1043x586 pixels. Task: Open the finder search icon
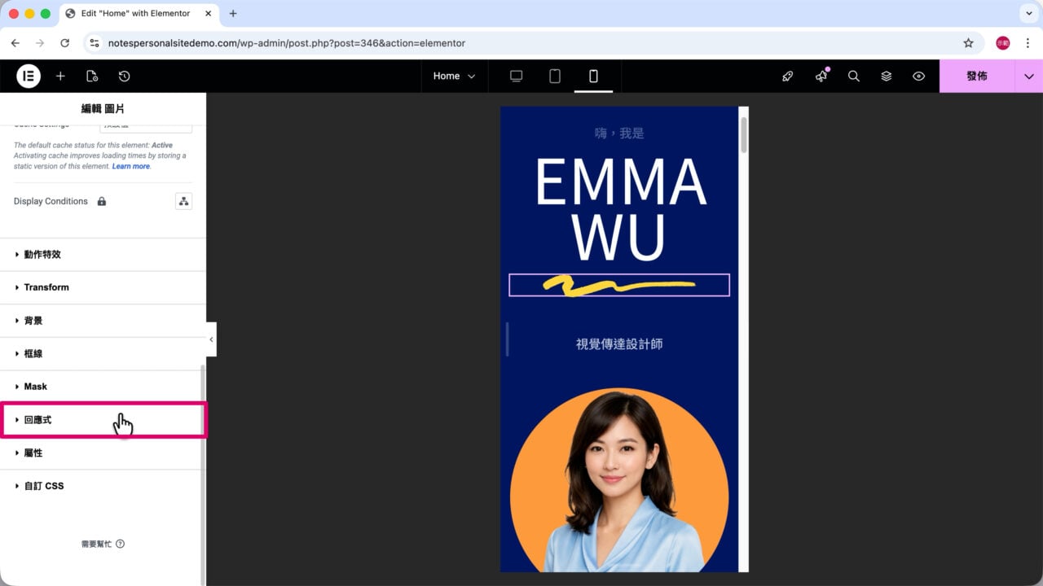point(853,76)
